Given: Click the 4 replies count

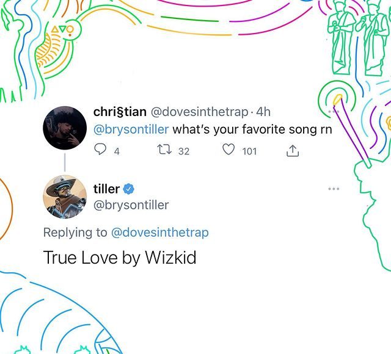Looking at the screenshot, I should pos(117,151).
